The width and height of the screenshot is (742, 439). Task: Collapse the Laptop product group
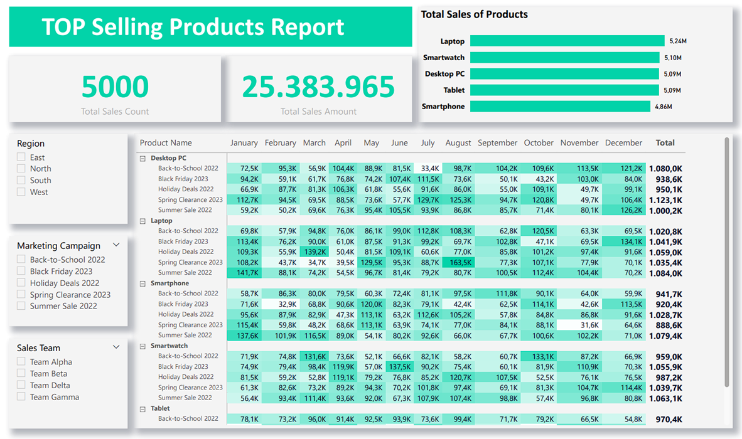tap(142, 219)
